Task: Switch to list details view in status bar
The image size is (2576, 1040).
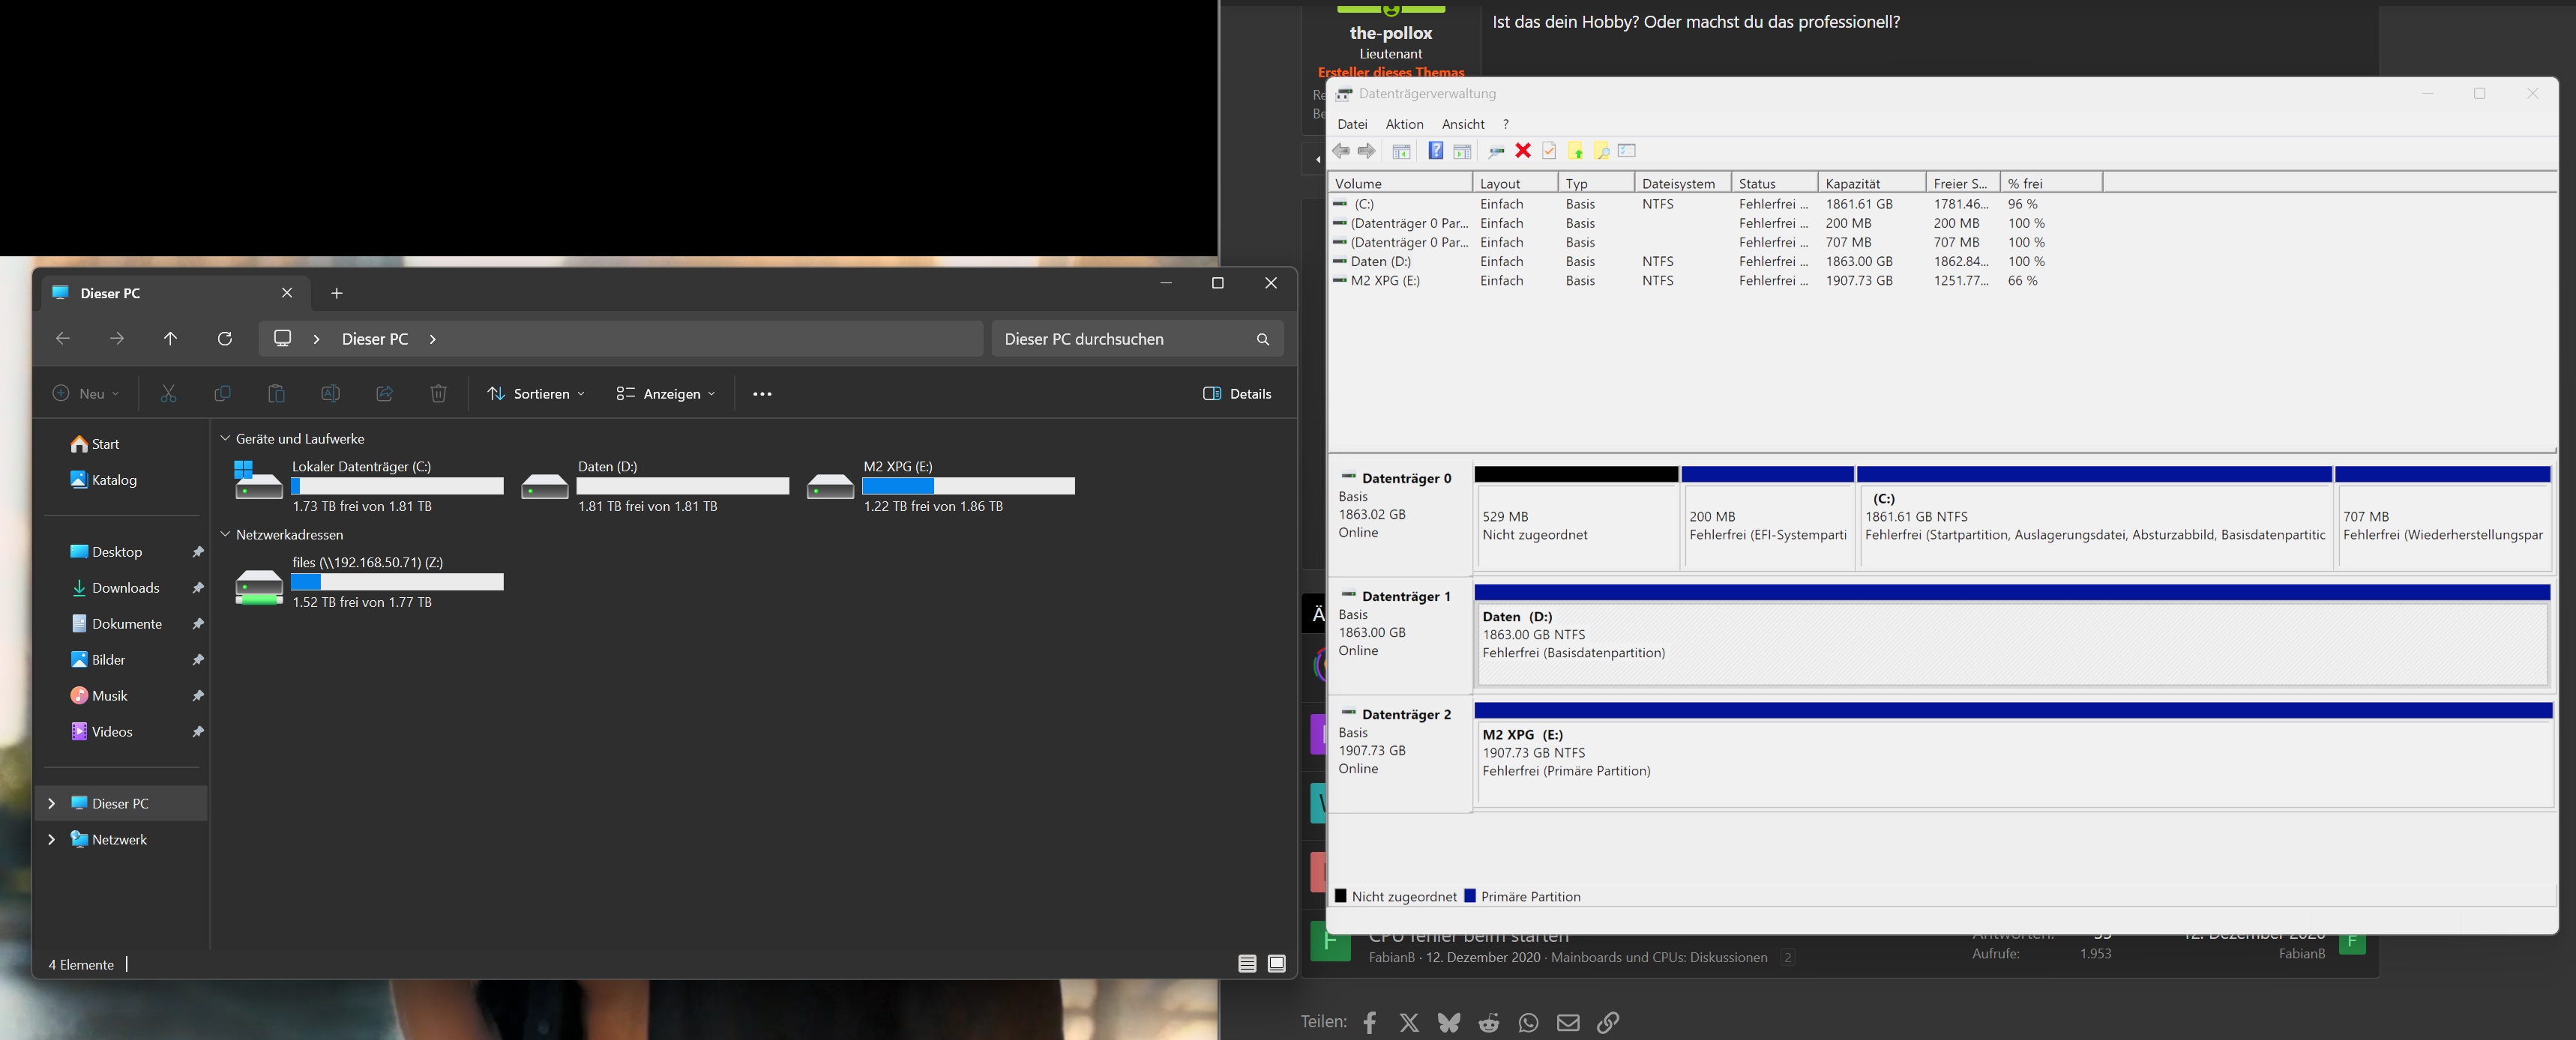Action: coord(1247,964)
